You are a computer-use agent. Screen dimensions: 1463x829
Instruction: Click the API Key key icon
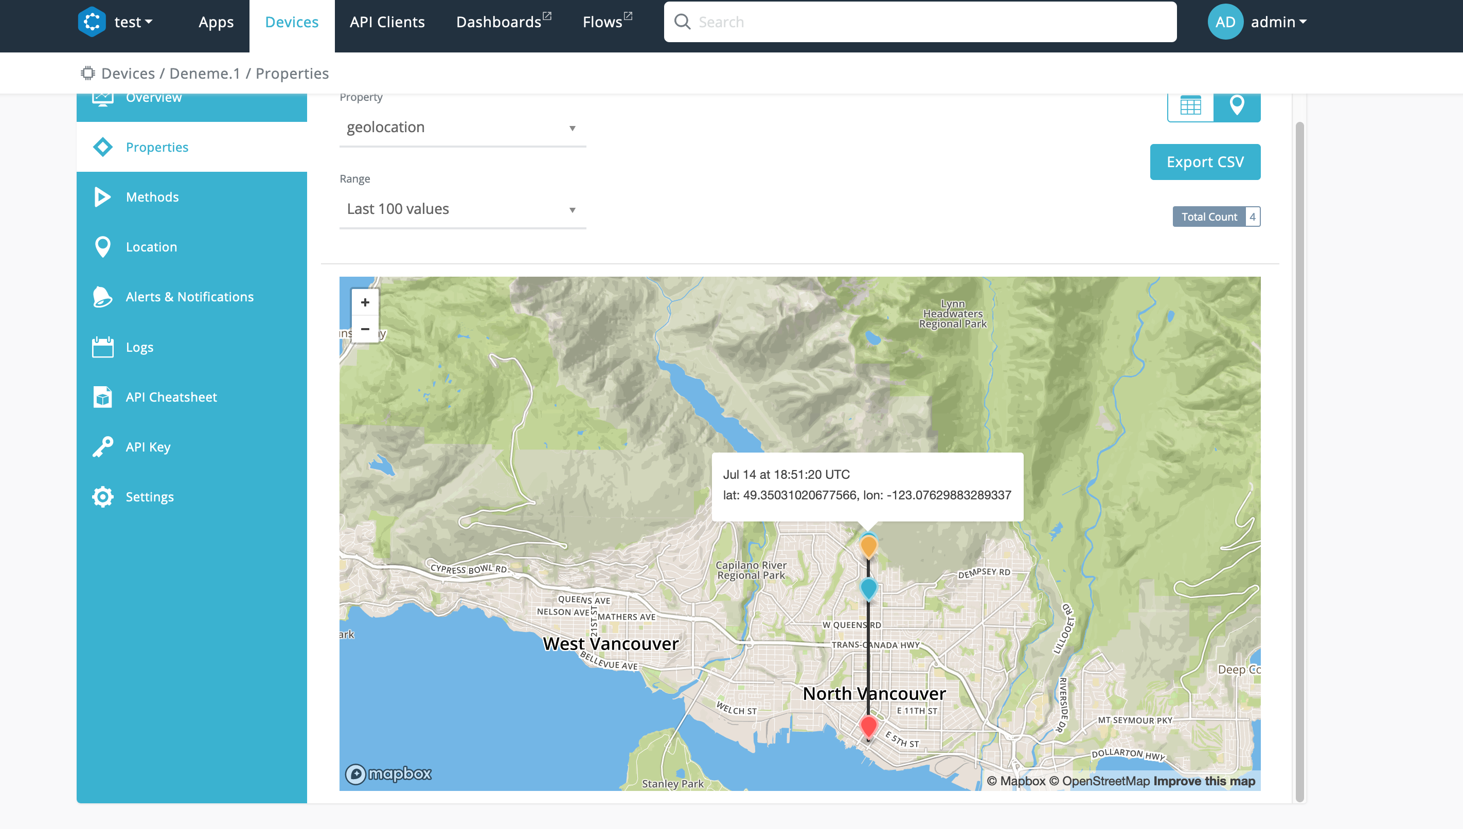point(102,447)
